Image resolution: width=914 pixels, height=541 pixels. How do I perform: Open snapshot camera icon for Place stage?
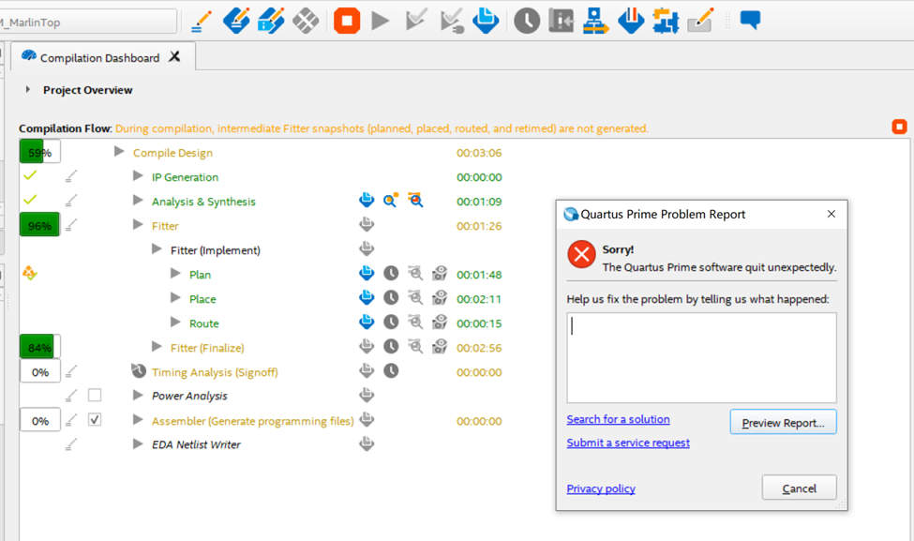click(440, 298)
